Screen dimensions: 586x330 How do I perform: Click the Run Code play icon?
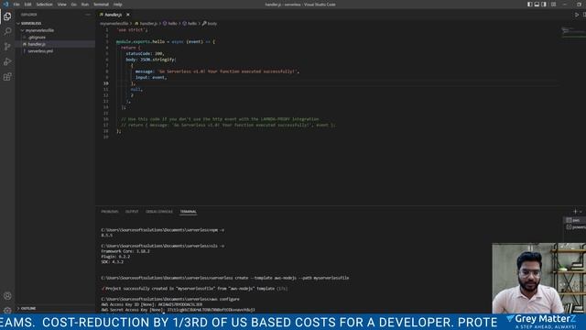(x=577, y=15)
